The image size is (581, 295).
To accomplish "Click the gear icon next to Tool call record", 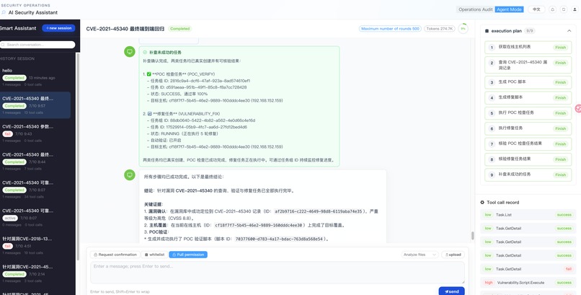I will pyautogui.click(x=482, y=203).
